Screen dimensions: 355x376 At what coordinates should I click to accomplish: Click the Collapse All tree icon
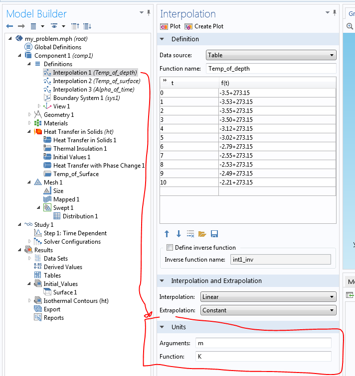tap(75, 26)
